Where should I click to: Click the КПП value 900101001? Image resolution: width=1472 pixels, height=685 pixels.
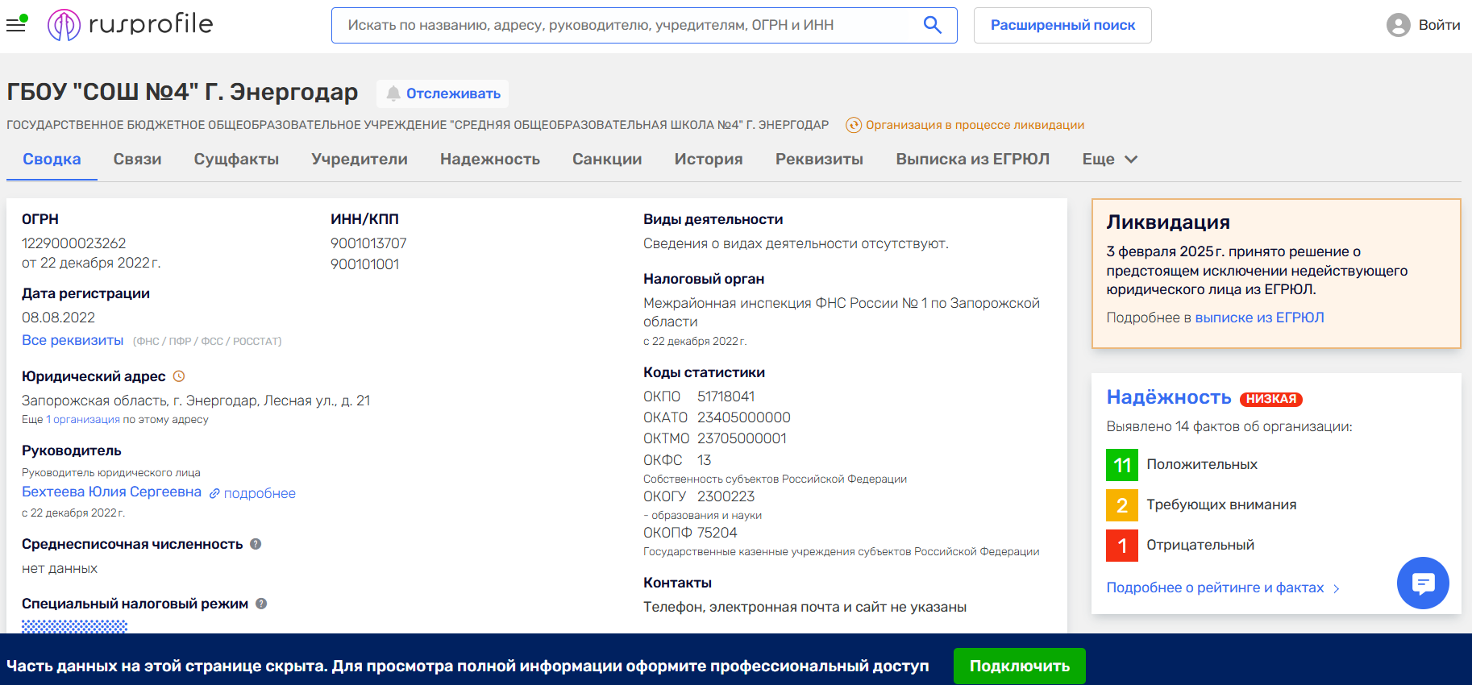point(364,264)
